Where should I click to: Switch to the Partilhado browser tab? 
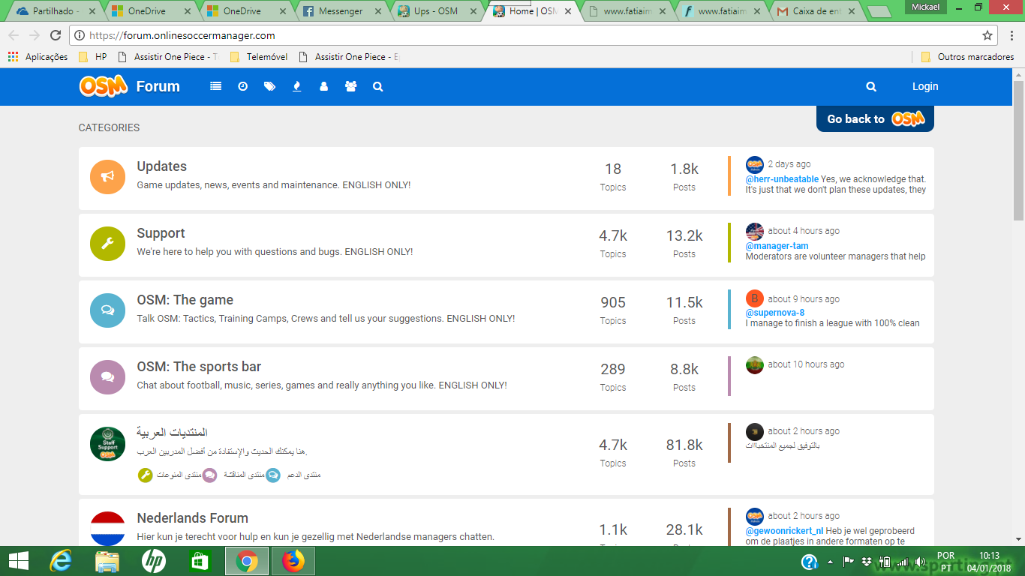56,11
